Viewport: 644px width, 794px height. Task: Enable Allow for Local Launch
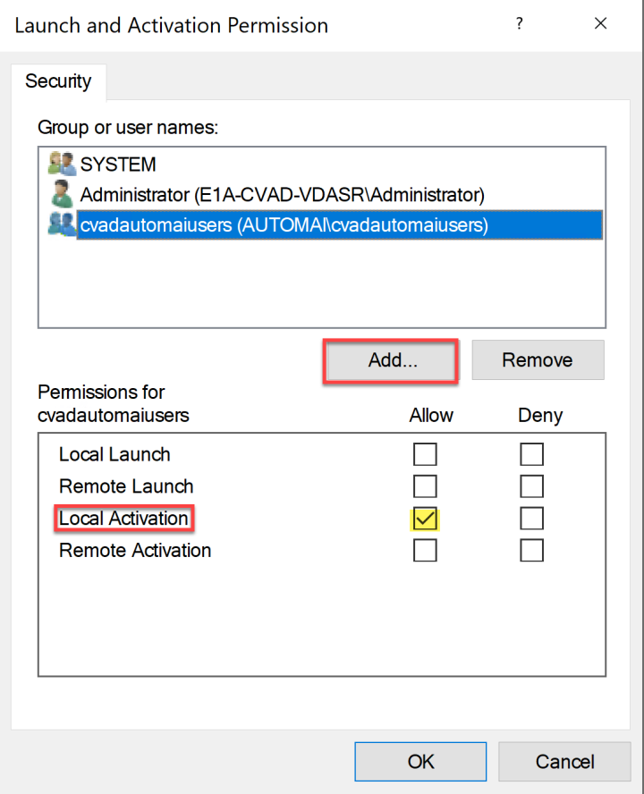pyautogui.click(x=425, y=455)
